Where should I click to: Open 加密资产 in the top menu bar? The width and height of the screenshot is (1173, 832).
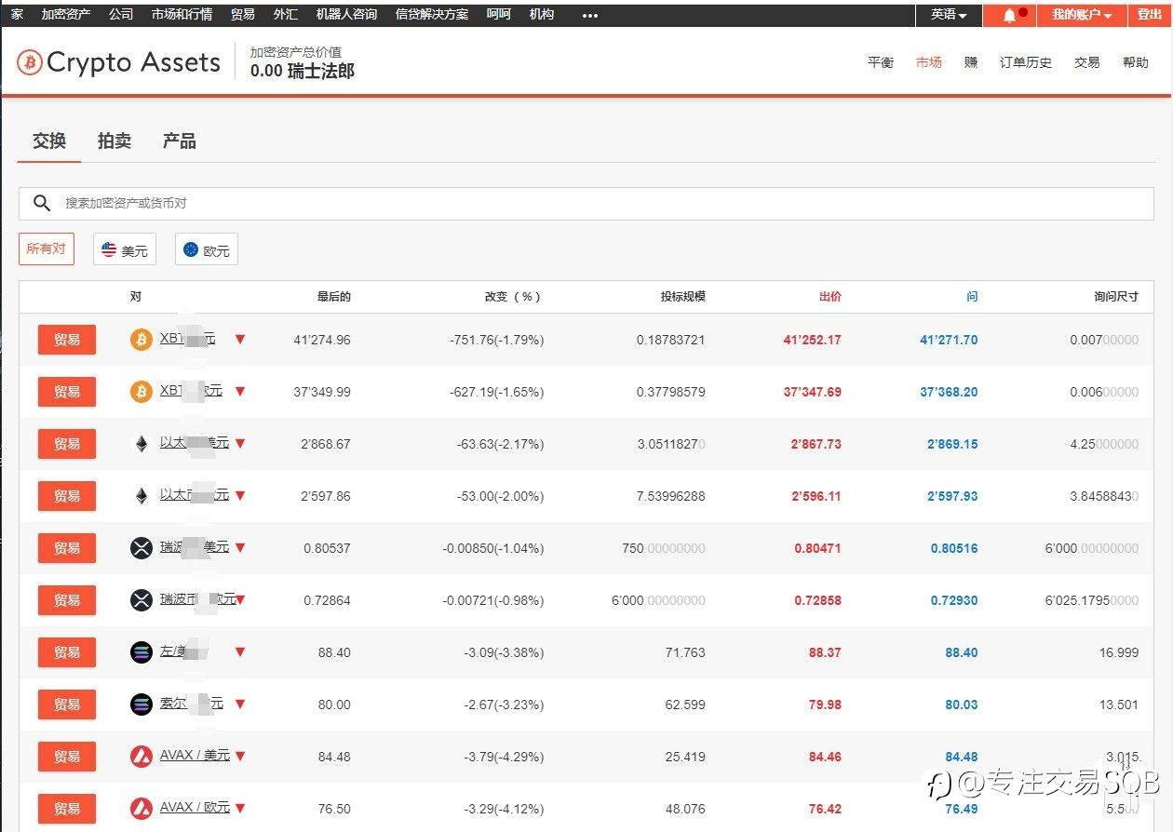pos(66,15)
